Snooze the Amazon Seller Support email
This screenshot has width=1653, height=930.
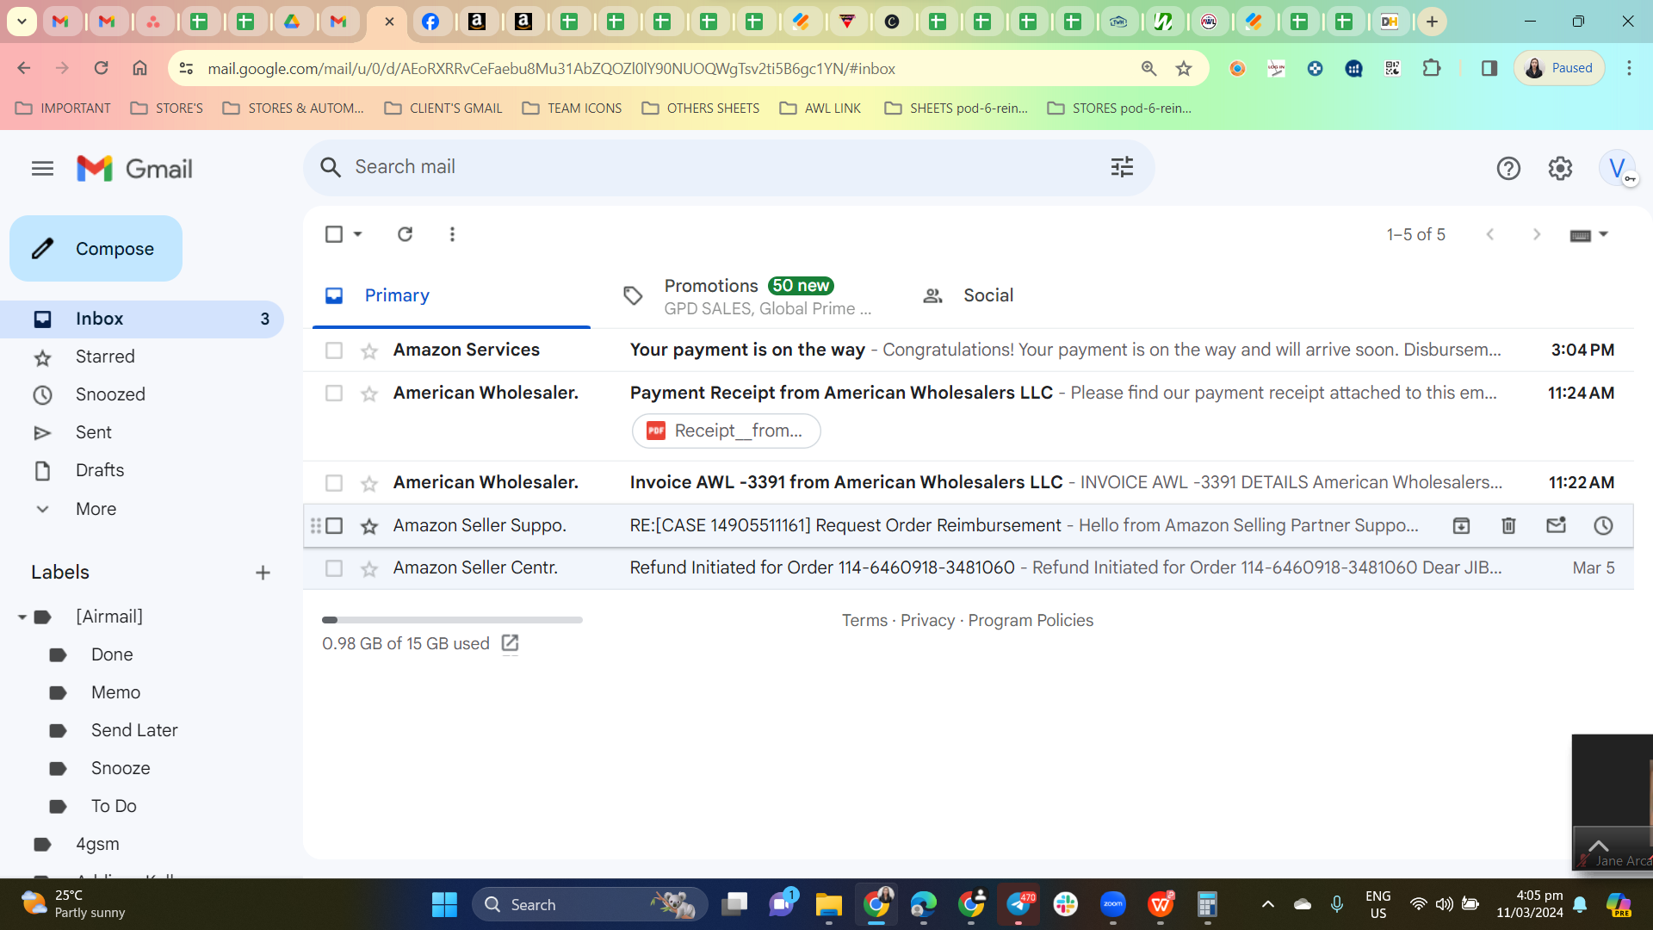[x=1603, y=525]
